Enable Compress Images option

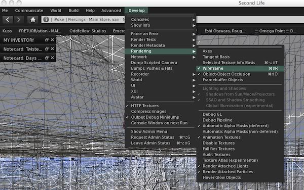(x=161, y=112)
